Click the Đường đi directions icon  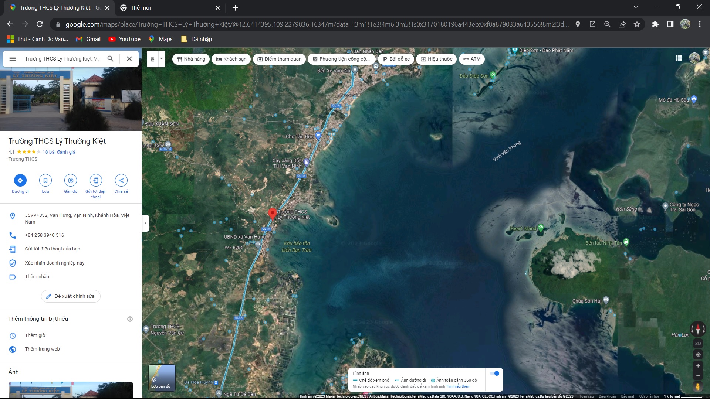pyautogui.click(x=20, y=180)
